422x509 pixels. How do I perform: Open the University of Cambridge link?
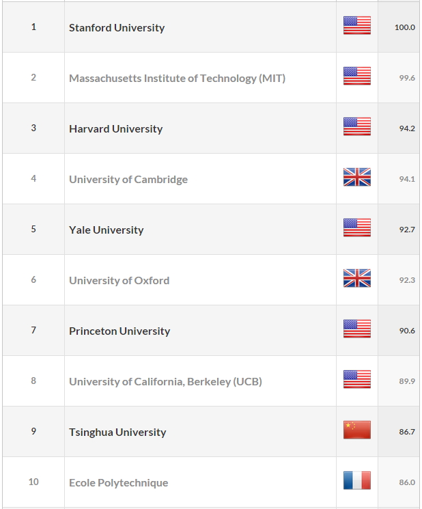128,180
